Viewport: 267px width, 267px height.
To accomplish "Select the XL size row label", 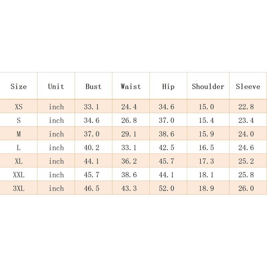I will click(x=19, y=161).
